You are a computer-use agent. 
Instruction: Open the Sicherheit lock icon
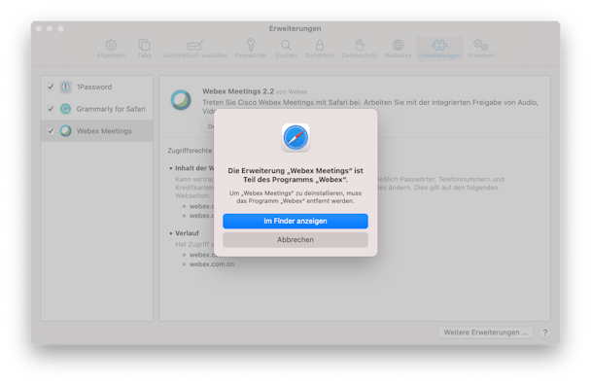(320, 46)
